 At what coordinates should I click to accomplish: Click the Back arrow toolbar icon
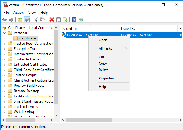[4, 20]
